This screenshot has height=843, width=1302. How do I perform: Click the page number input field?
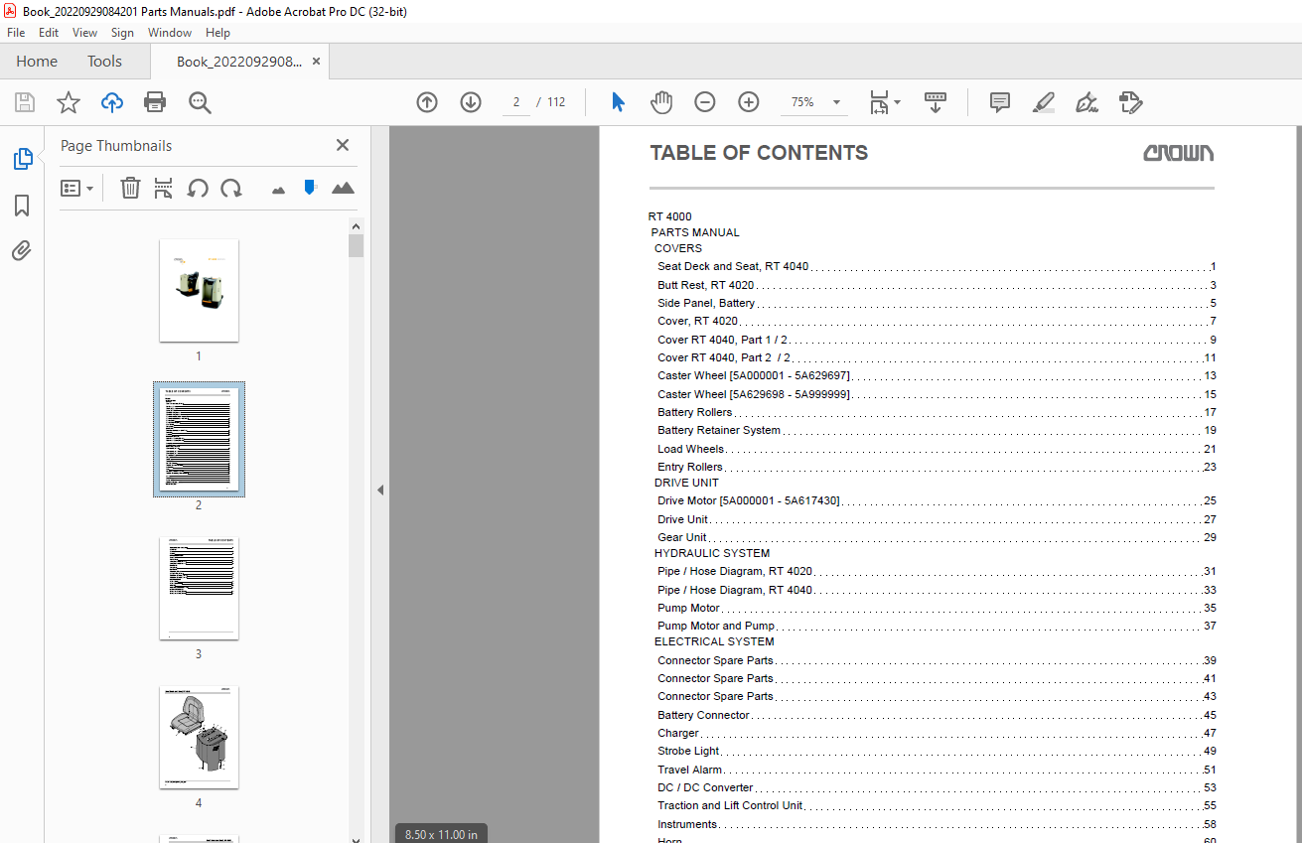pyautogui.click(x=515, y=102)
